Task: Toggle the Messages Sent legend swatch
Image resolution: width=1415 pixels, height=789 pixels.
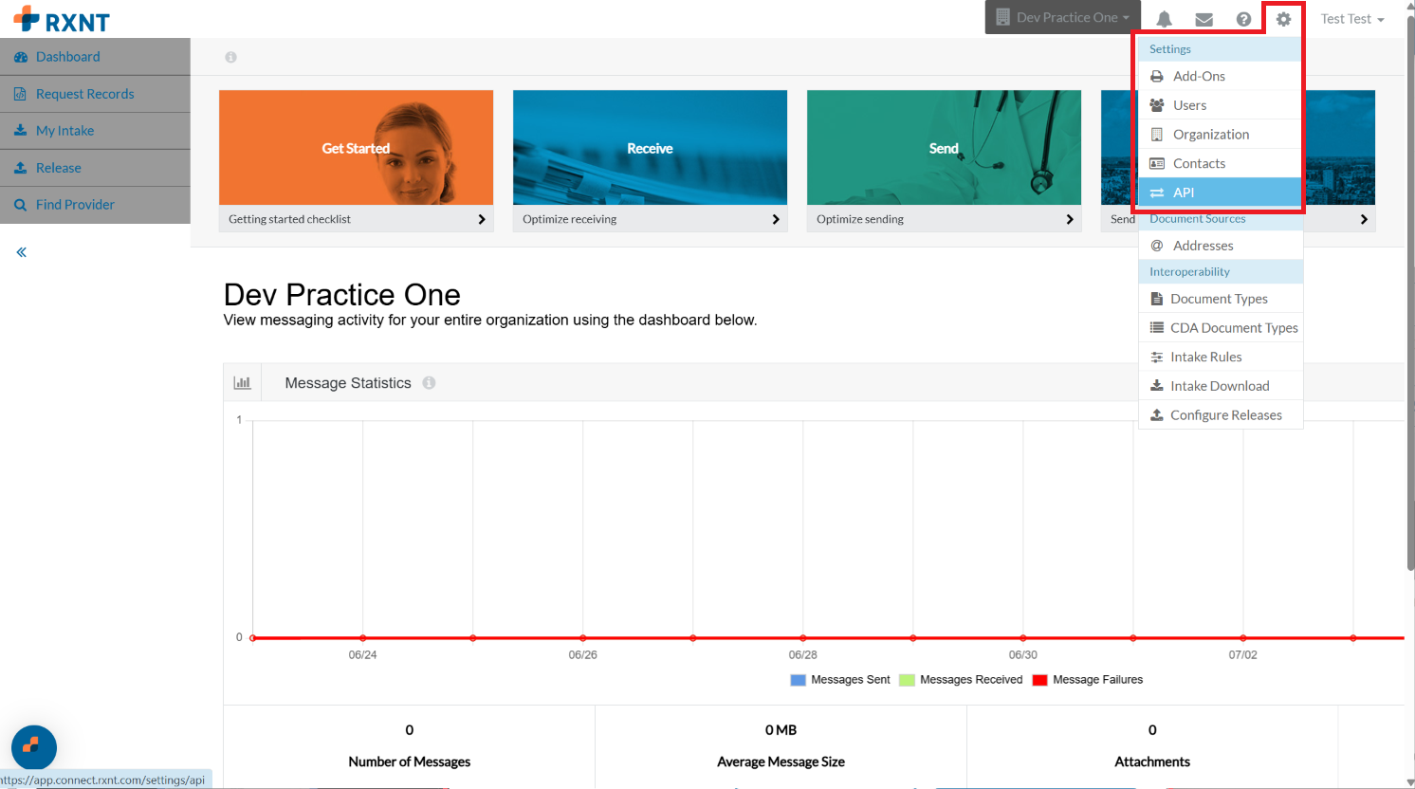Action: pos(798,680)
